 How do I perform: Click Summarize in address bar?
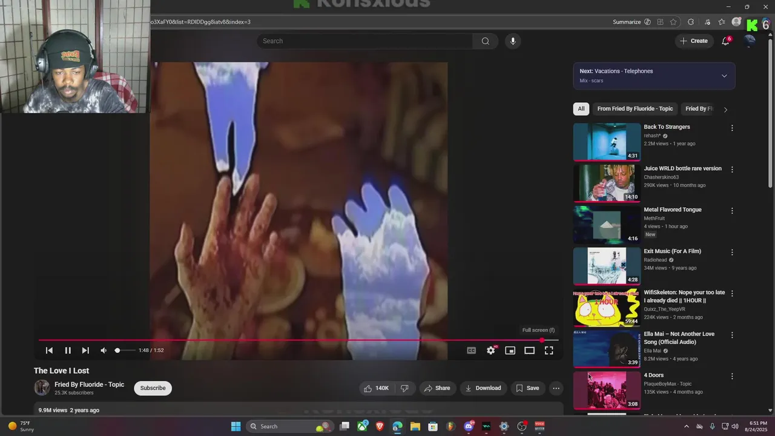627,22
